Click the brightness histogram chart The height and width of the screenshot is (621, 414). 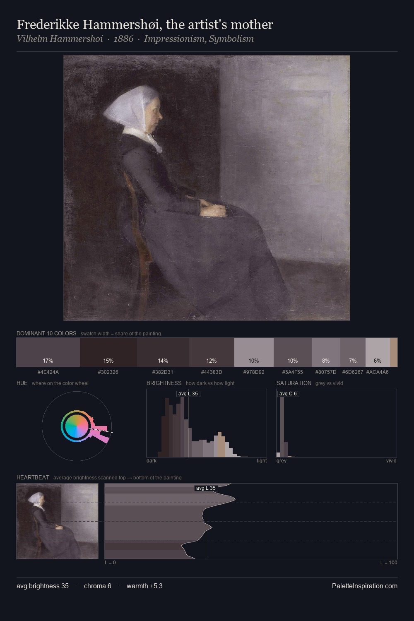click(207, 423)
